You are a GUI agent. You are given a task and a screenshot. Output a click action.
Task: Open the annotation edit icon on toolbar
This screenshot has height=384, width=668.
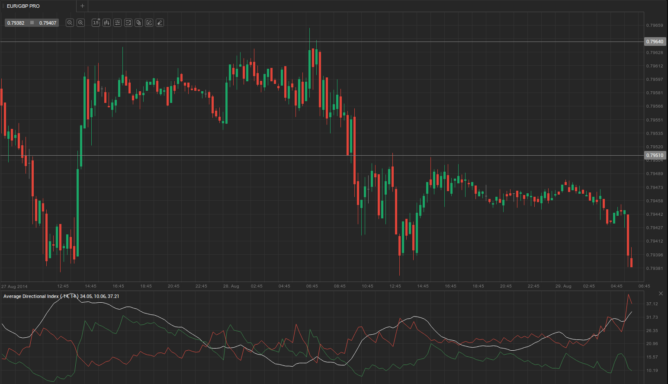[x=149, y=22]
